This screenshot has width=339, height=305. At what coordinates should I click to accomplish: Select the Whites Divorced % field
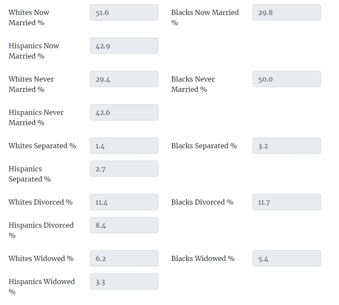point(124,202)
